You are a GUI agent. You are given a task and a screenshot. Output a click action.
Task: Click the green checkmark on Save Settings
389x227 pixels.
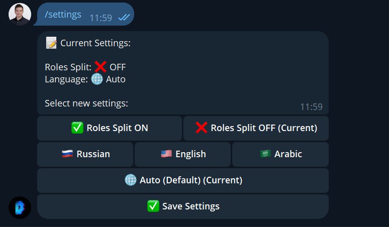(x=153, y=206)
